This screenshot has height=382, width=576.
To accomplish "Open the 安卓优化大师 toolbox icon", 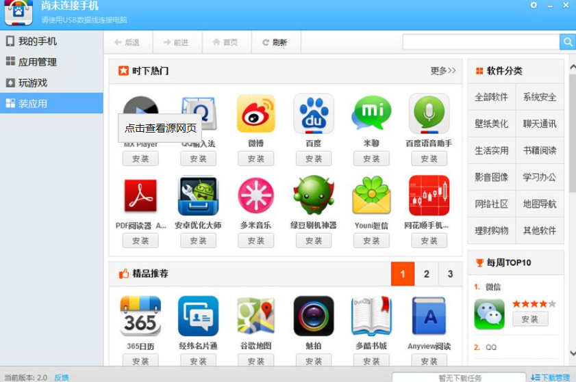I will [x=198, y=195].
